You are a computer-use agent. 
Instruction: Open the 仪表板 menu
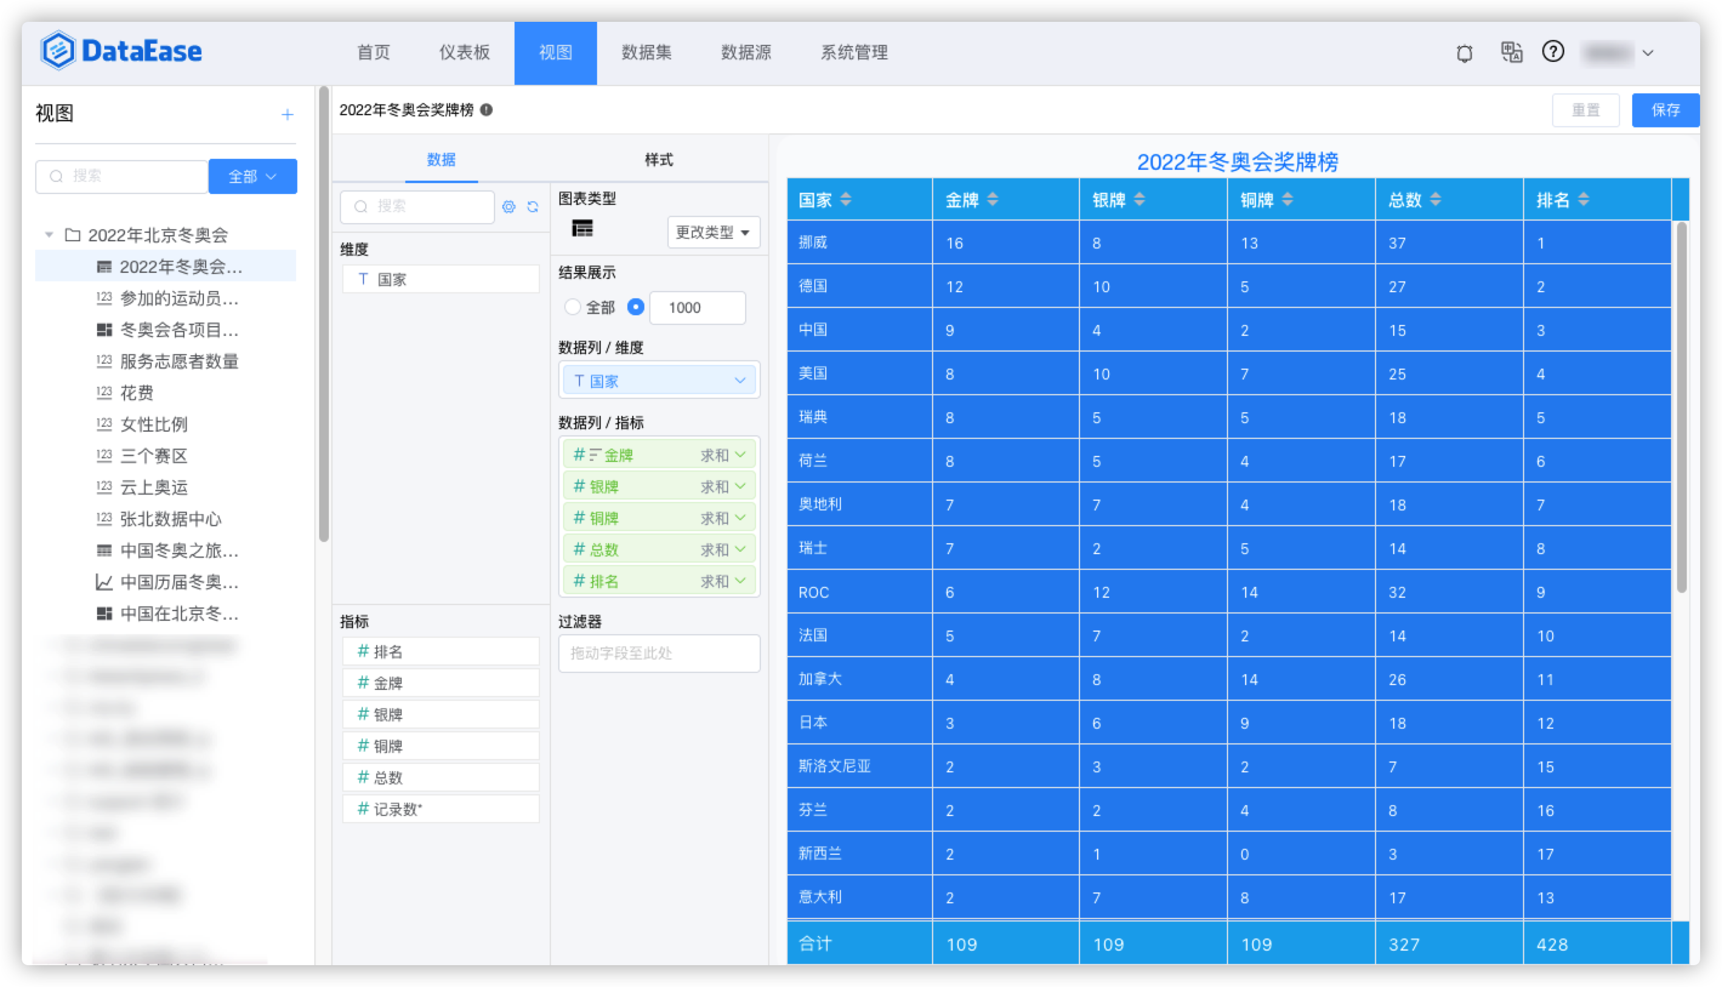464,52
